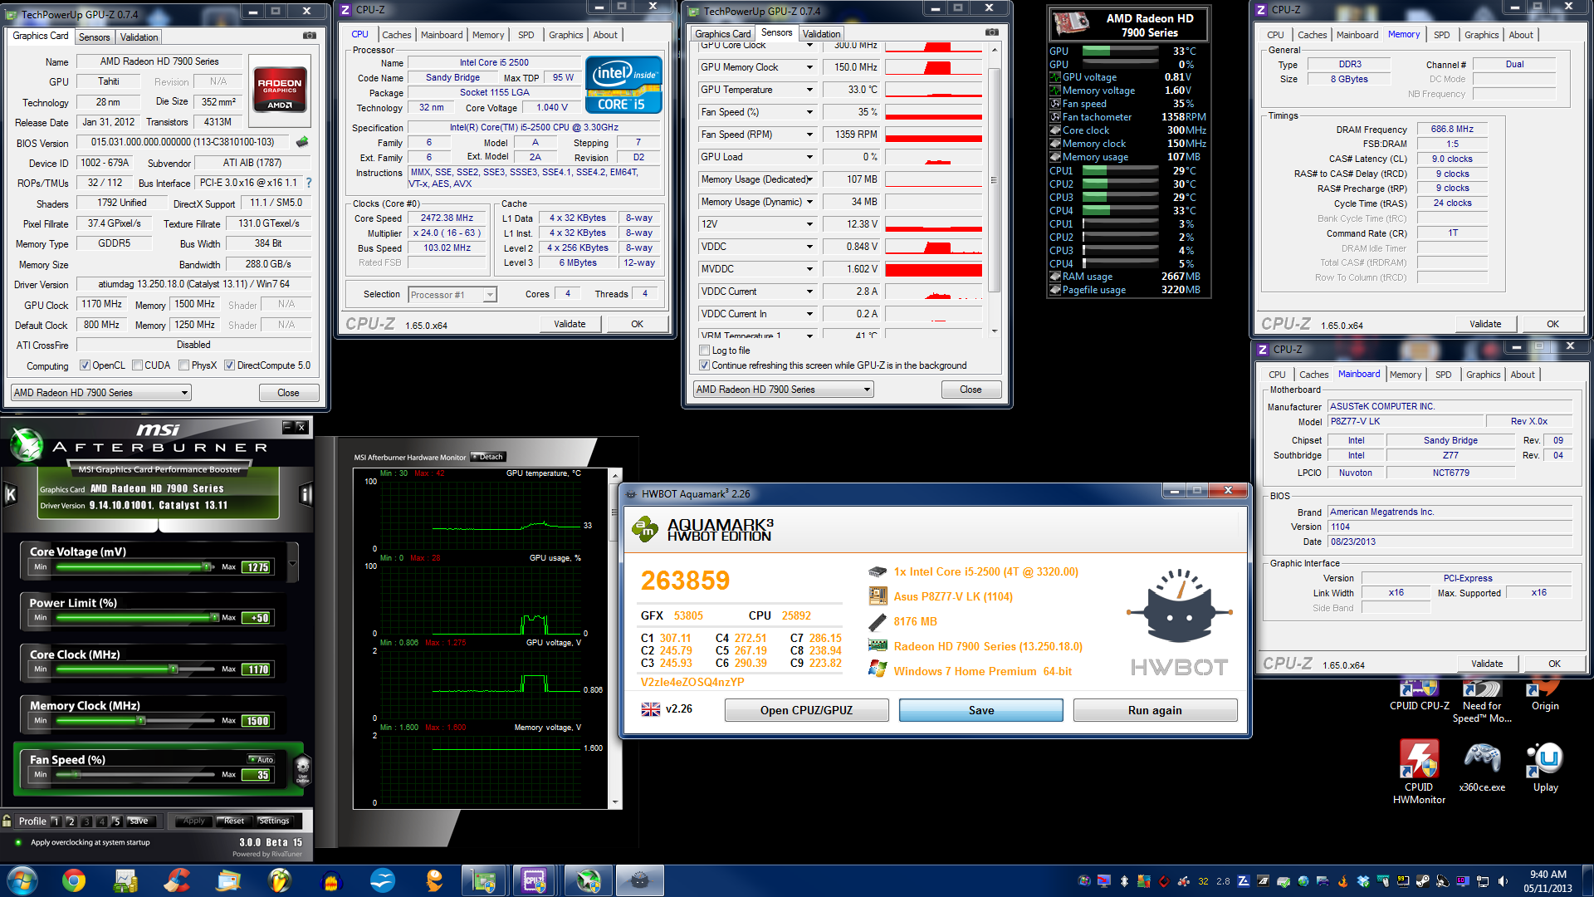Viewport: 1594px width, 897px height.
Task: Click Afterburner logo emblem
Action: pos(27,444)
